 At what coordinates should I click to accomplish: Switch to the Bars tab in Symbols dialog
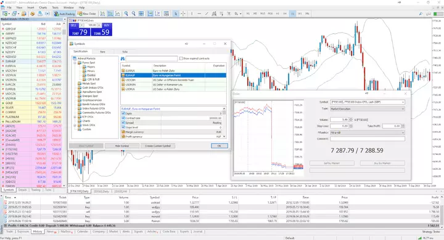[x=102, y=52]
